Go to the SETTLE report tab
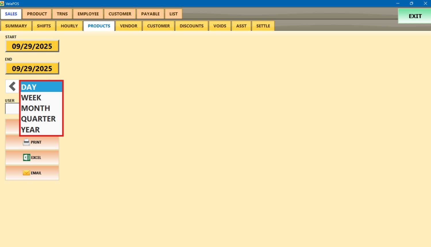The height and width of the screenshot is (247, 431). tap(263, 26)
